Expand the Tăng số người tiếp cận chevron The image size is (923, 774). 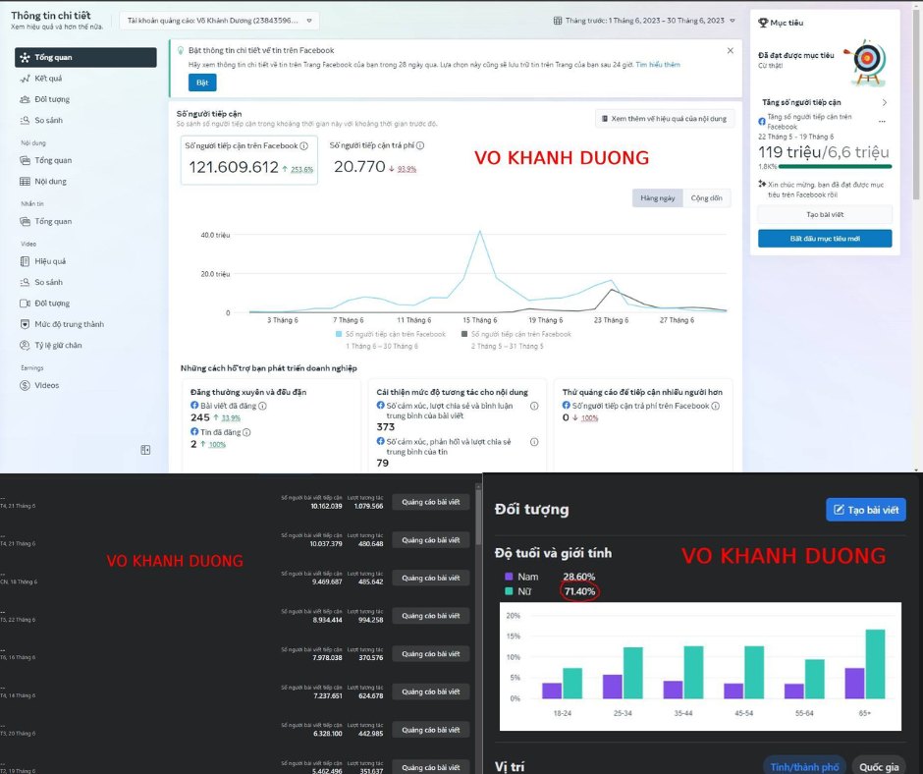(884, 102)
